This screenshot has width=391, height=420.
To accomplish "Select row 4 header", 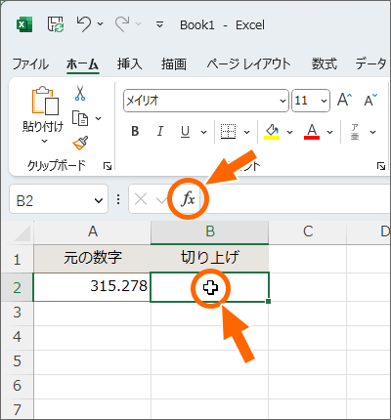I will [x=18, y=337].
